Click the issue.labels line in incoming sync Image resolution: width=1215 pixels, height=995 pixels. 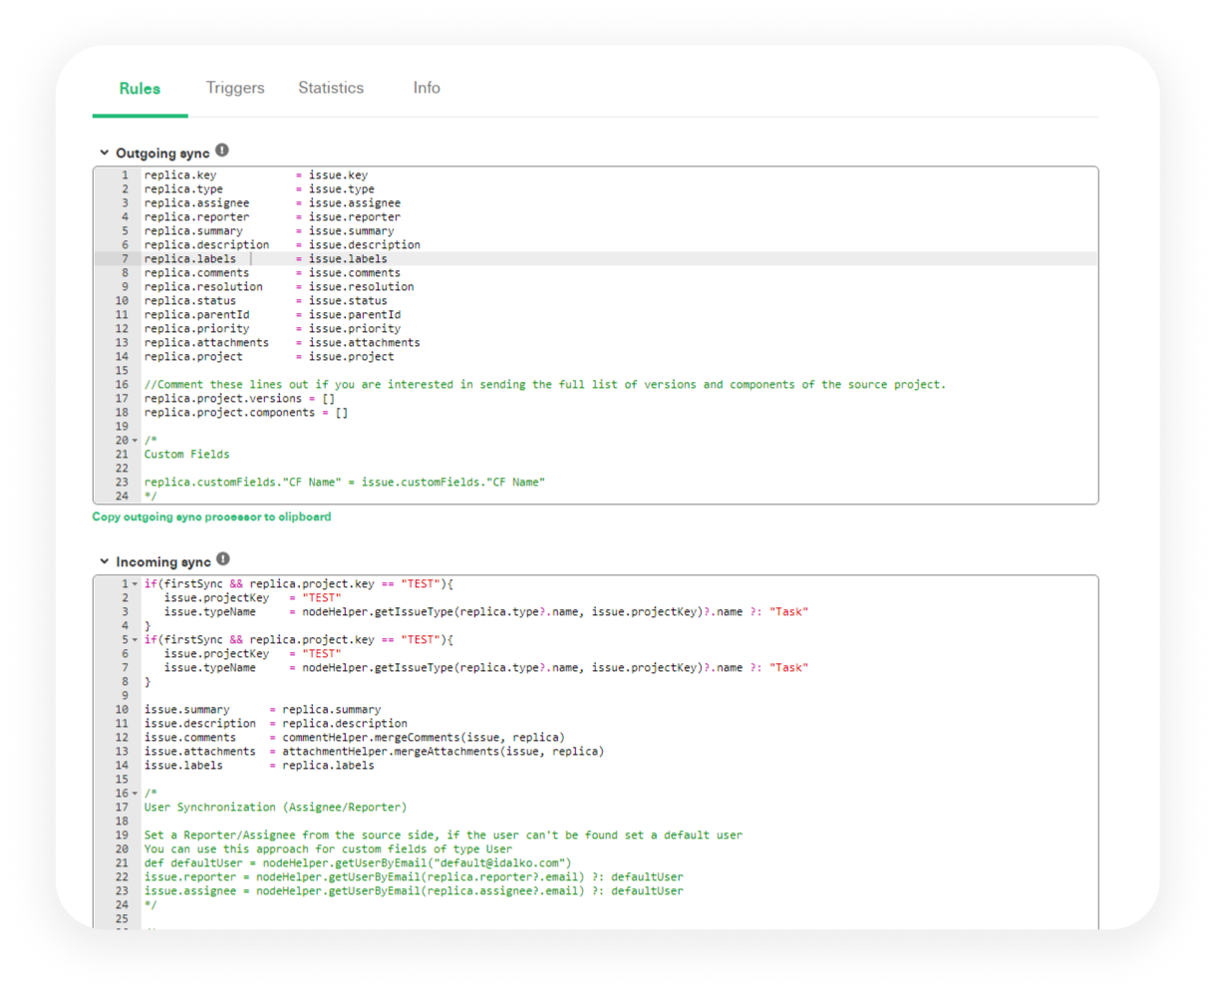click(x=259, y=766)
